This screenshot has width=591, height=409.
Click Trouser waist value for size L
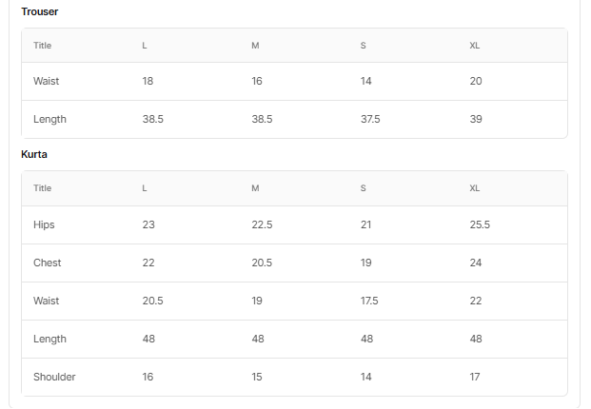click(148, 81)
